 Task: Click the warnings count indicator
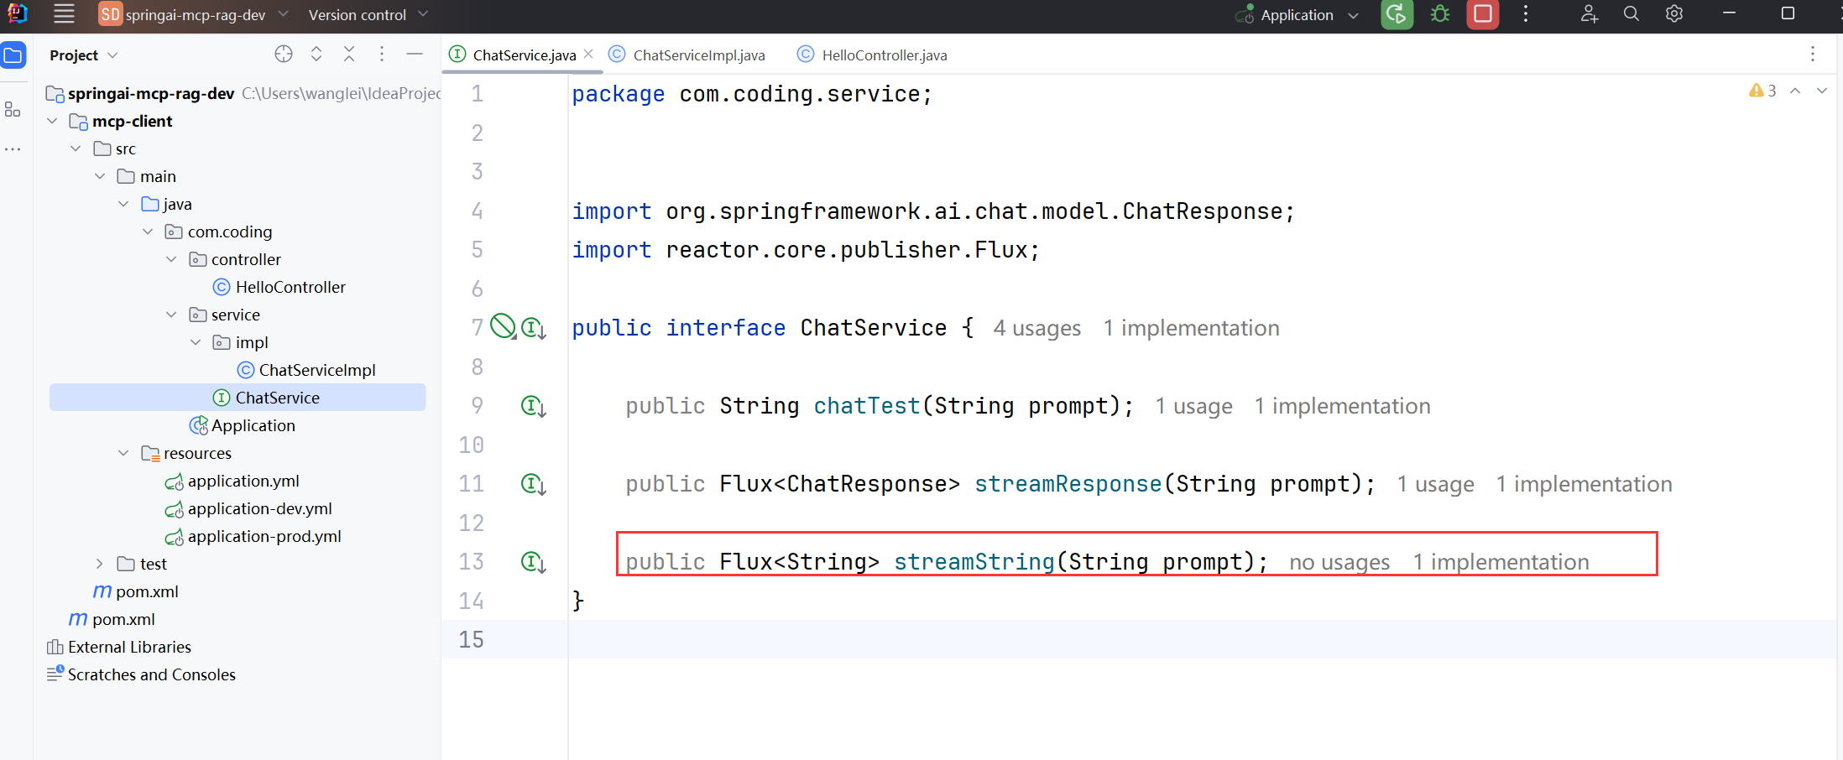1762,91
